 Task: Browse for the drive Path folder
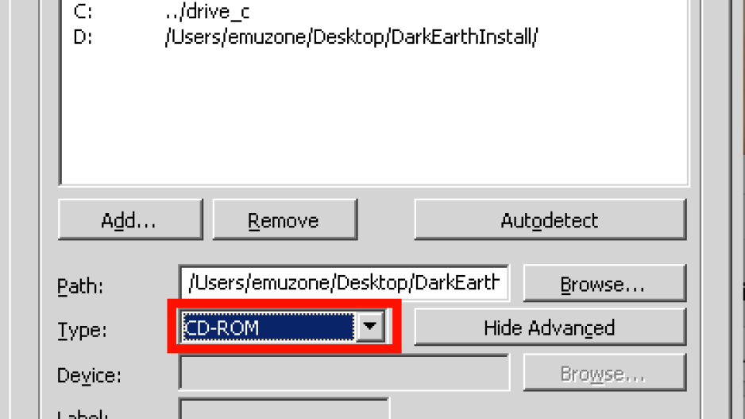click(x=604, y=284)
